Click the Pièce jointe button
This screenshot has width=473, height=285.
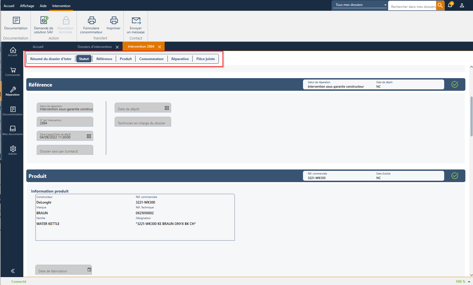pyautogui.click(x=206, y=59)
